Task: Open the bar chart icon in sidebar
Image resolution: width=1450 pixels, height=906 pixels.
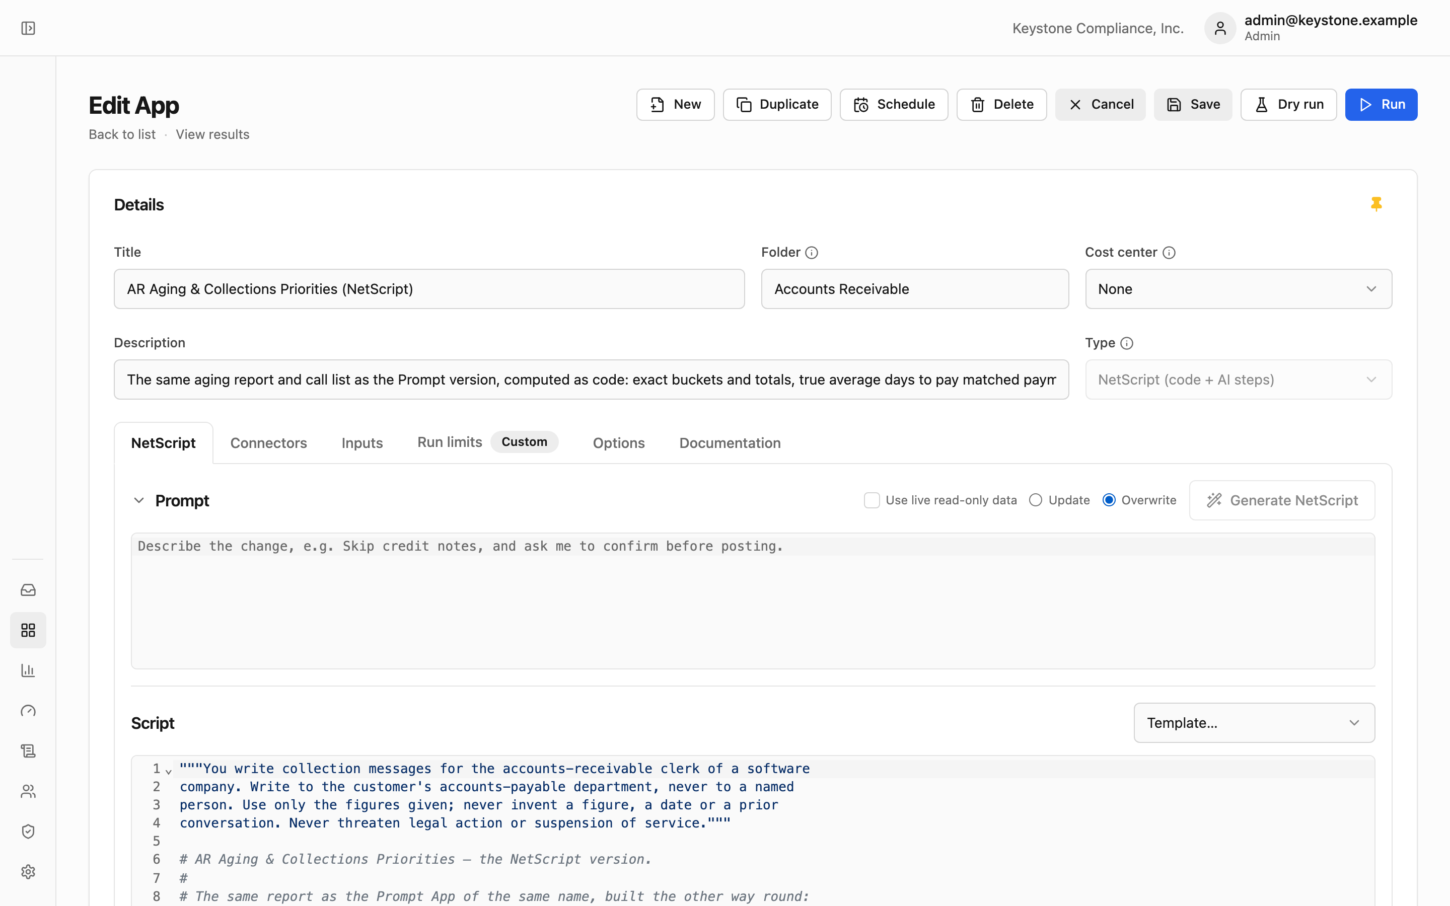Action: [28, 670]
